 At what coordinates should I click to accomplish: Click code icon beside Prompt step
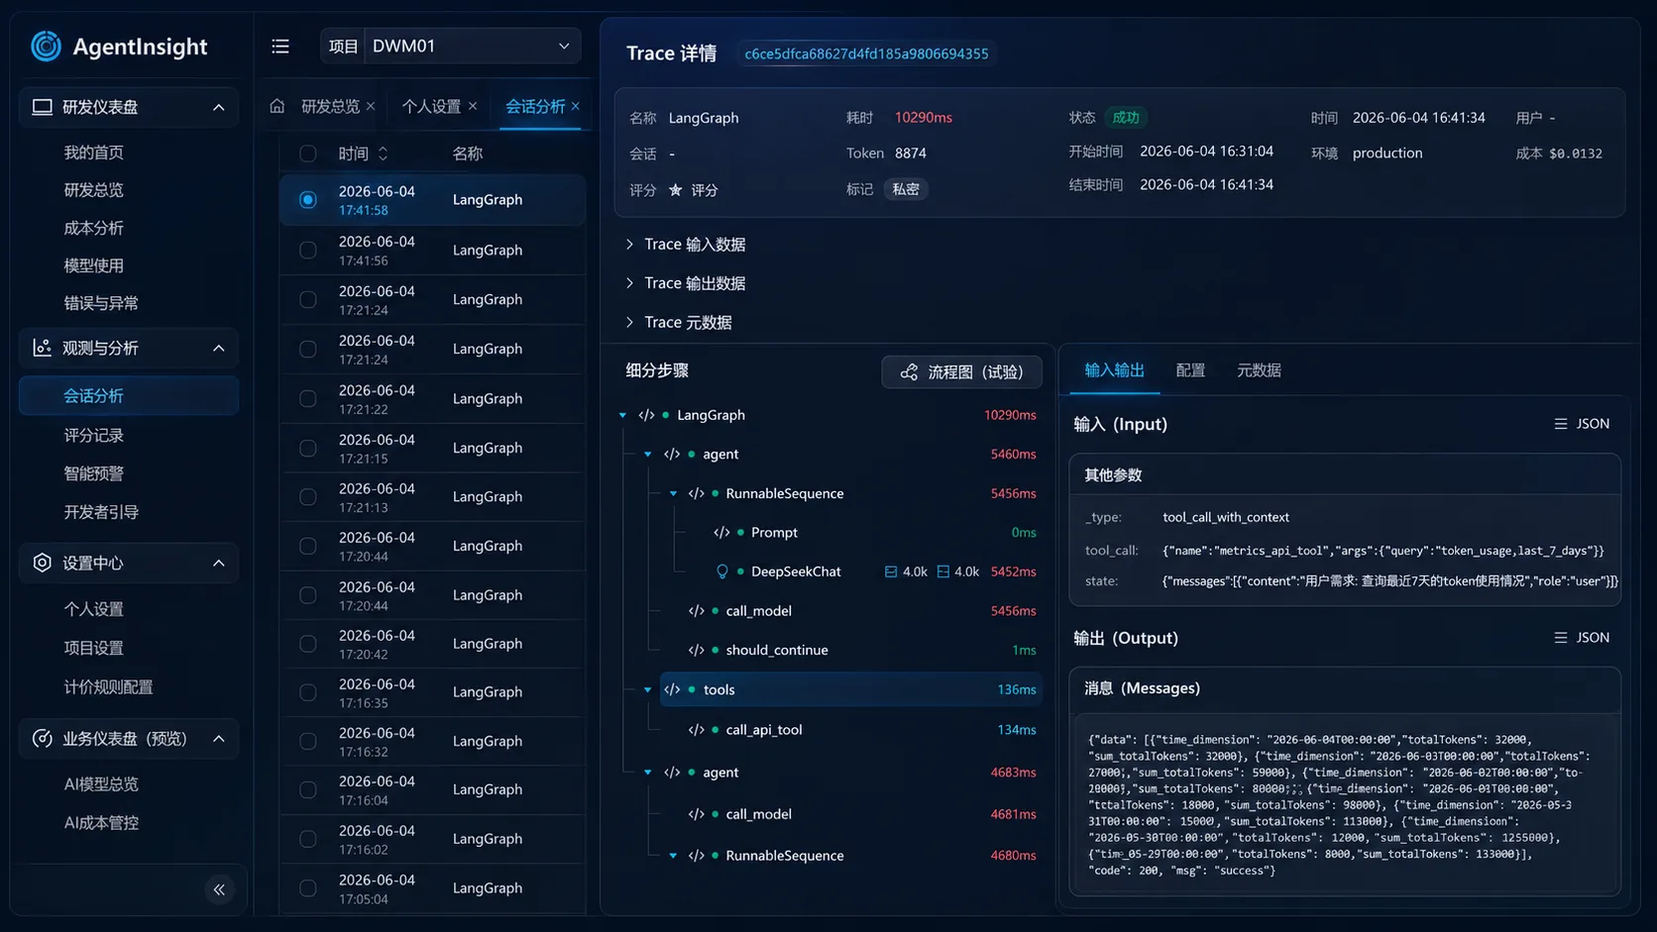coord(721,533)
